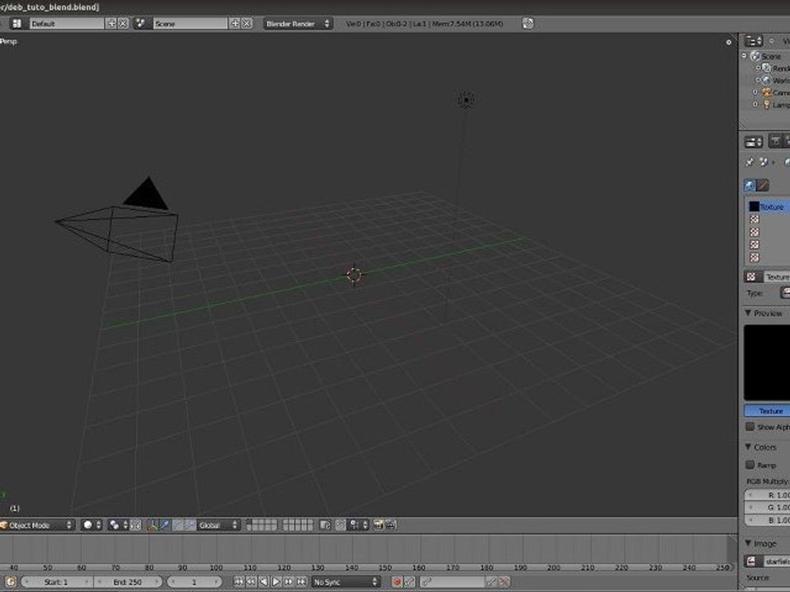Open the Global transform orientation dropdown
Screen dimensions: 790x592
coord(218,525)
